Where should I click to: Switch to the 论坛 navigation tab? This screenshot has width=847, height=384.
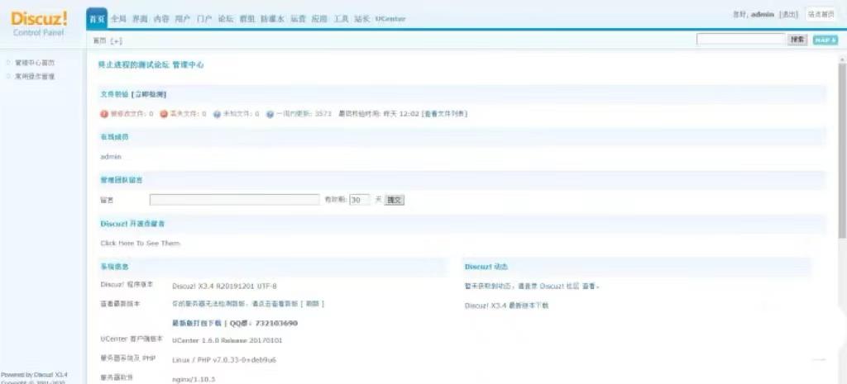[226, 19]
